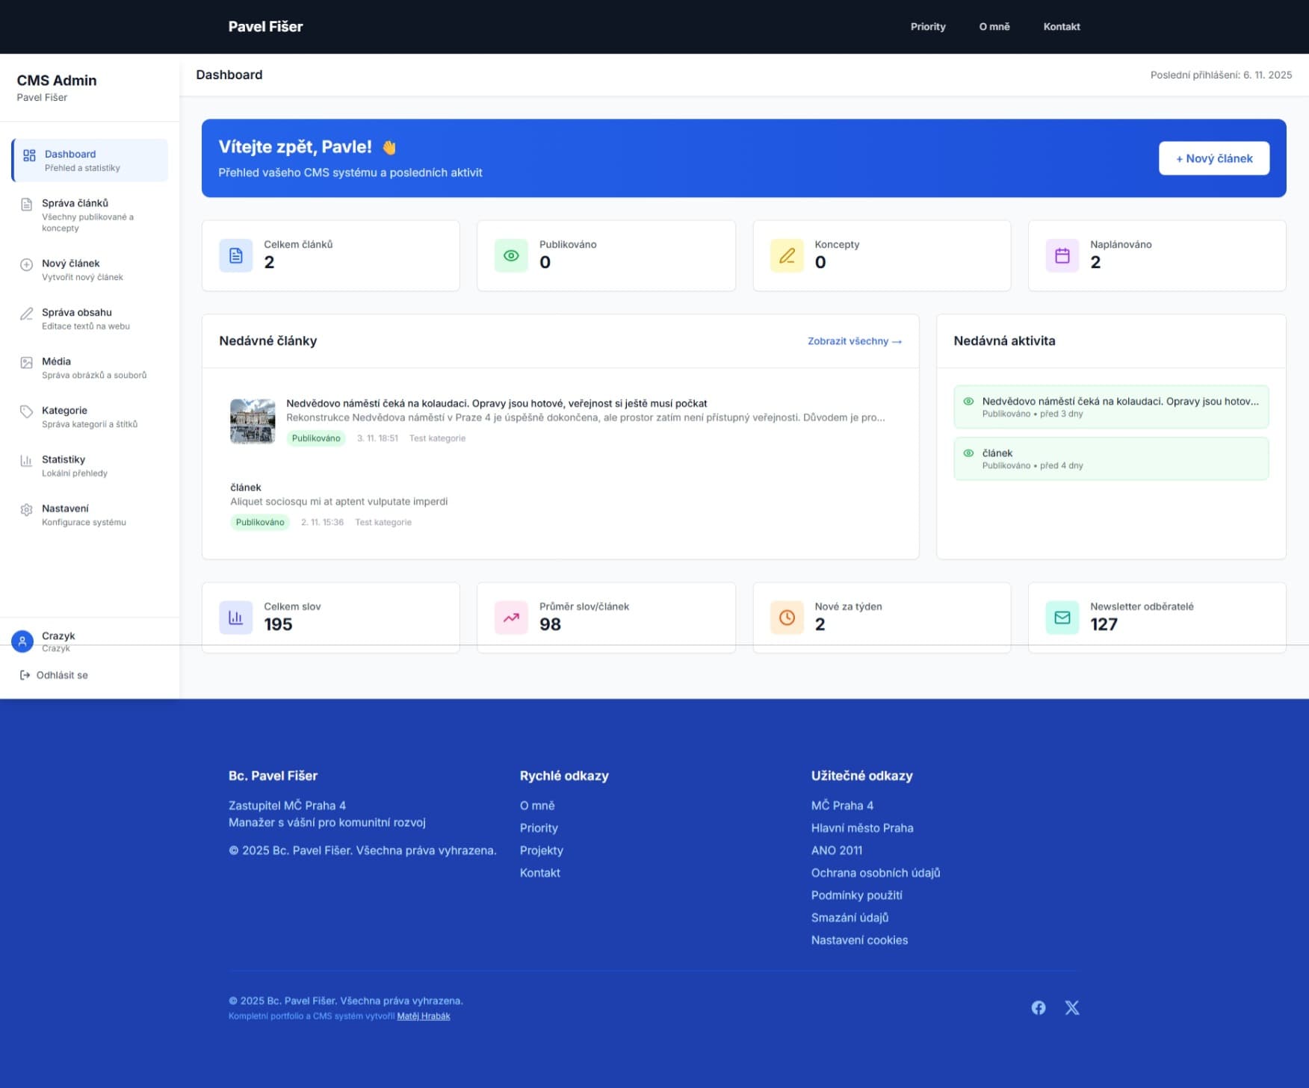Open Dashboard via the grid icon in sidebar
1309x1088 pixels.
click(28, 156)
